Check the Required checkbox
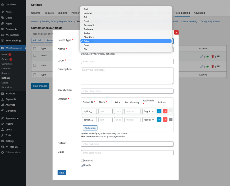This screenshot has width=230, height=186. click(x=82, y=160)
